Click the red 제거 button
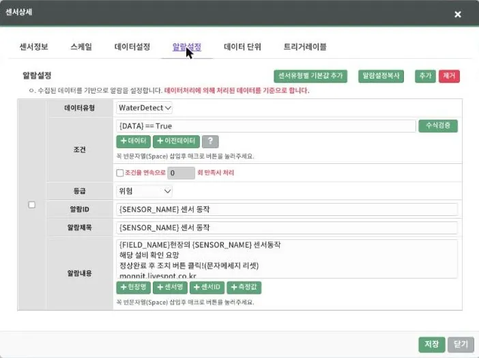This screenshot has height=358, width=479. (449, 77)
